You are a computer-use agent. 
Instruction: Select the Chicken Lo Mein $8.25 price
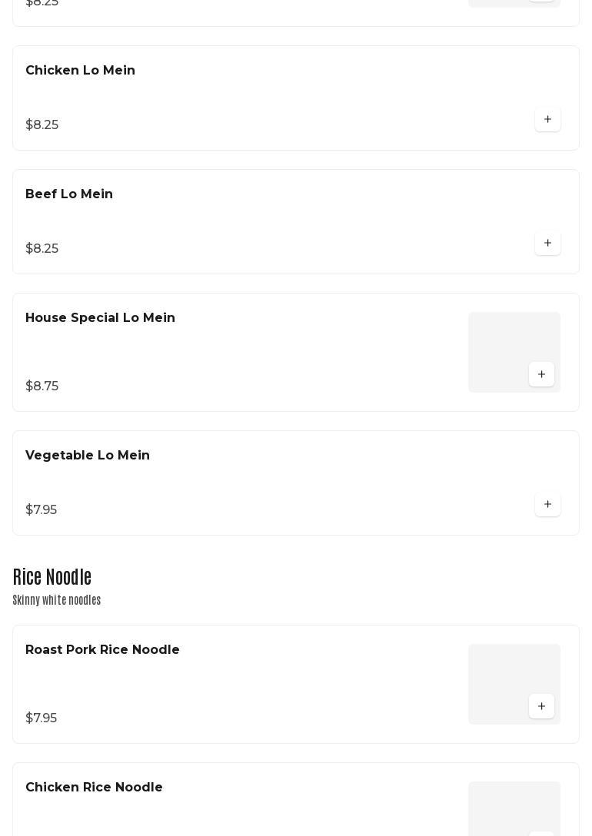[x=42, y=124]
